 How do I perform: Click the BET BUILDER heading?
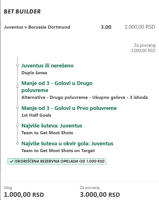click(x=22, y=12)
